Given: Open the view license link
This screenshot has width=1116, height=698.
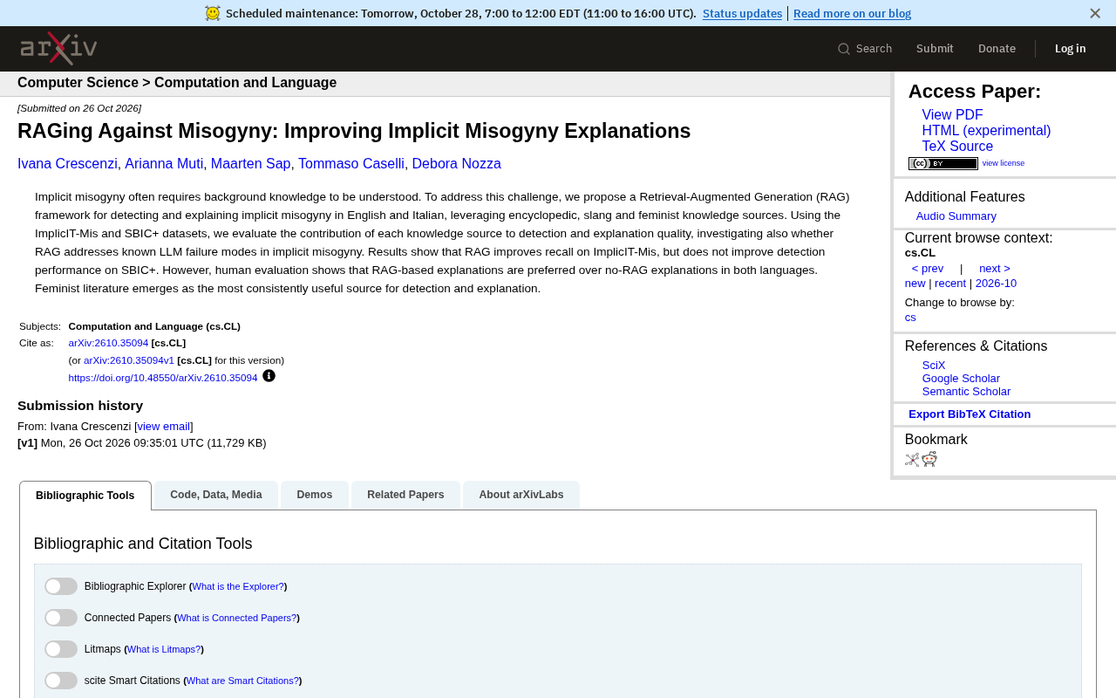Looking at the screenshot, I should coord(1004,163).
